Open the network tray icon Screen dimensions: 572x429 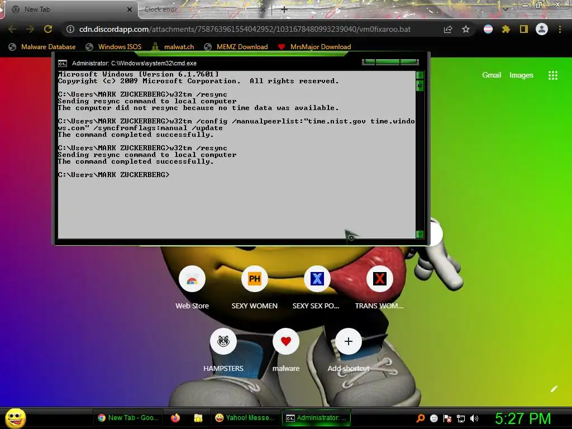(461, 418)
